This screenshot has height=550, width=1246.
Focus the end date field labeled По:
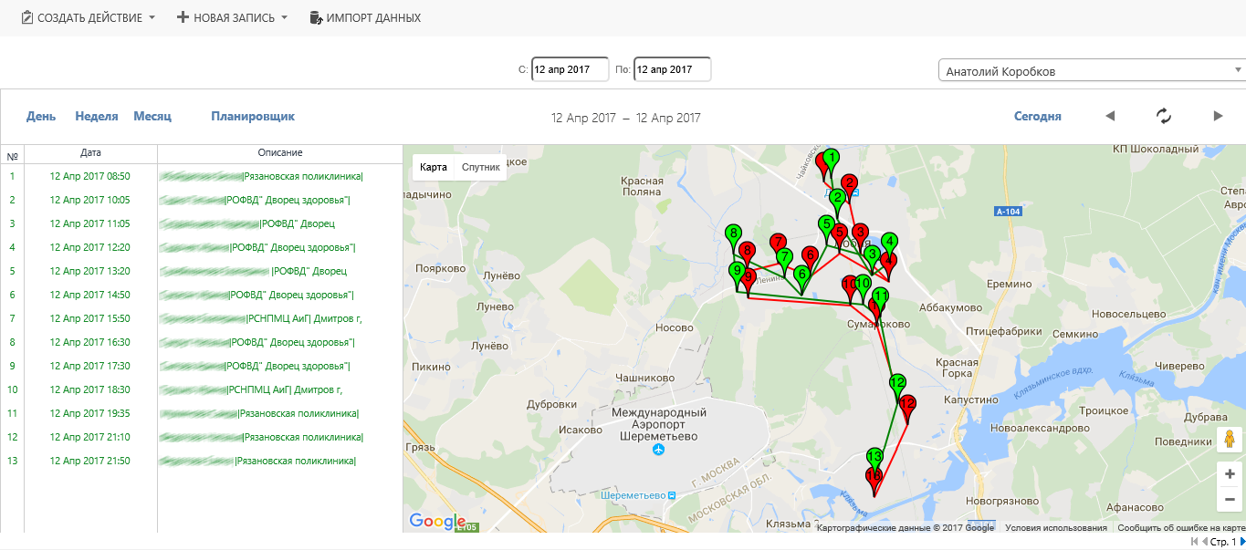pos(672,69)
